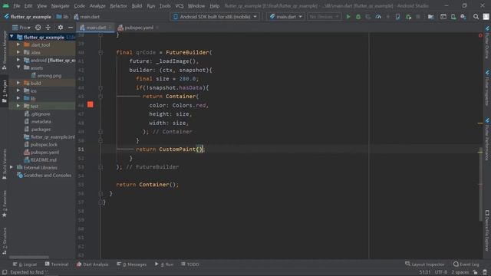
Task: Click locate current file target icon
Action: tap(38, 28)
